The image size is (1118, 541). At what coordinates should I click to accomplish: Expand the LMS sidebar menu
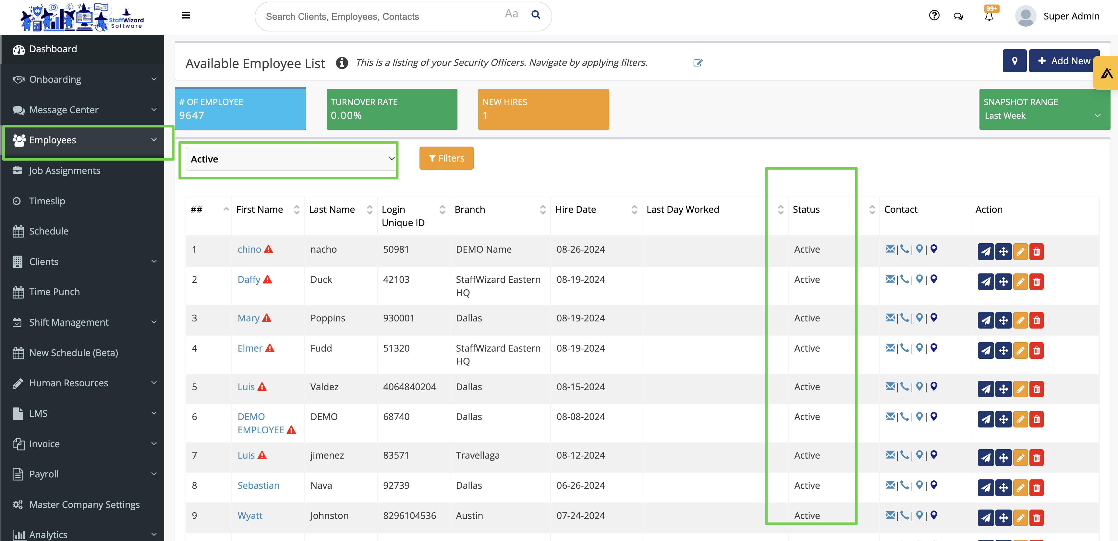(82, 414)
